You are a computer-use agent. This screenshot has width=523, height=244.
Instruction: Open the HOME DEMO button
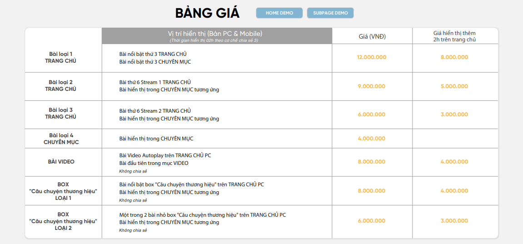(279, 13)
